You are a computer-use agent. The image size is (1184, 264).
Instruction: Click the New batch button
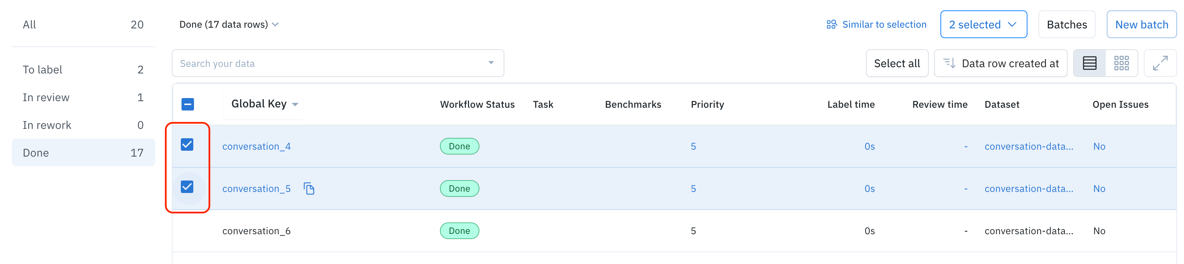1141,24
